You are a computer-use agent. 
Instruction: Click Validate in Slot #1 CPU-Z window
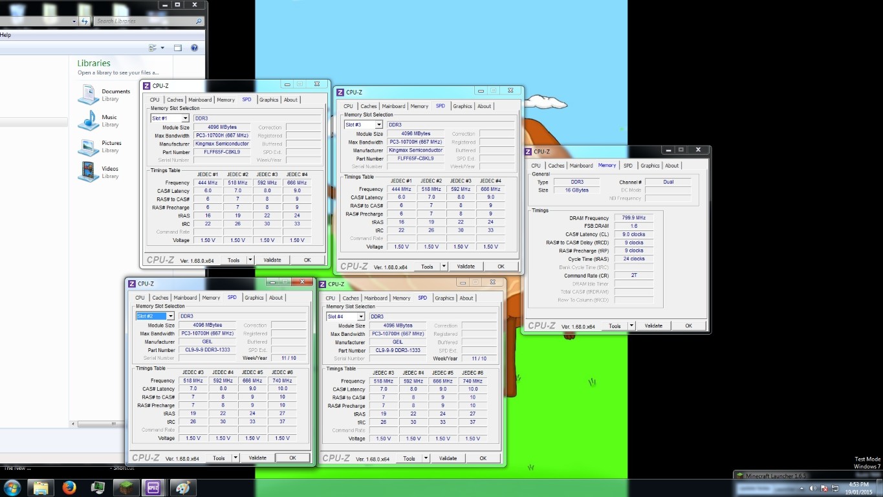point(272,260)
